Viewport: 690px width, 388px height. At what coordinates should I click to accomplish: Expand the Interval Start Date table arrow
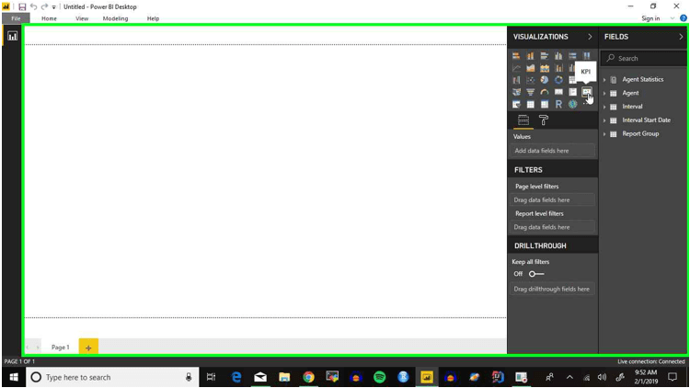[x=604, y=120]
